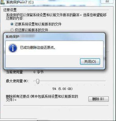The width and height of the screenshot is (116, 121).
Task: Click the far right end of the usage slider track
Action: coord(105,81)
